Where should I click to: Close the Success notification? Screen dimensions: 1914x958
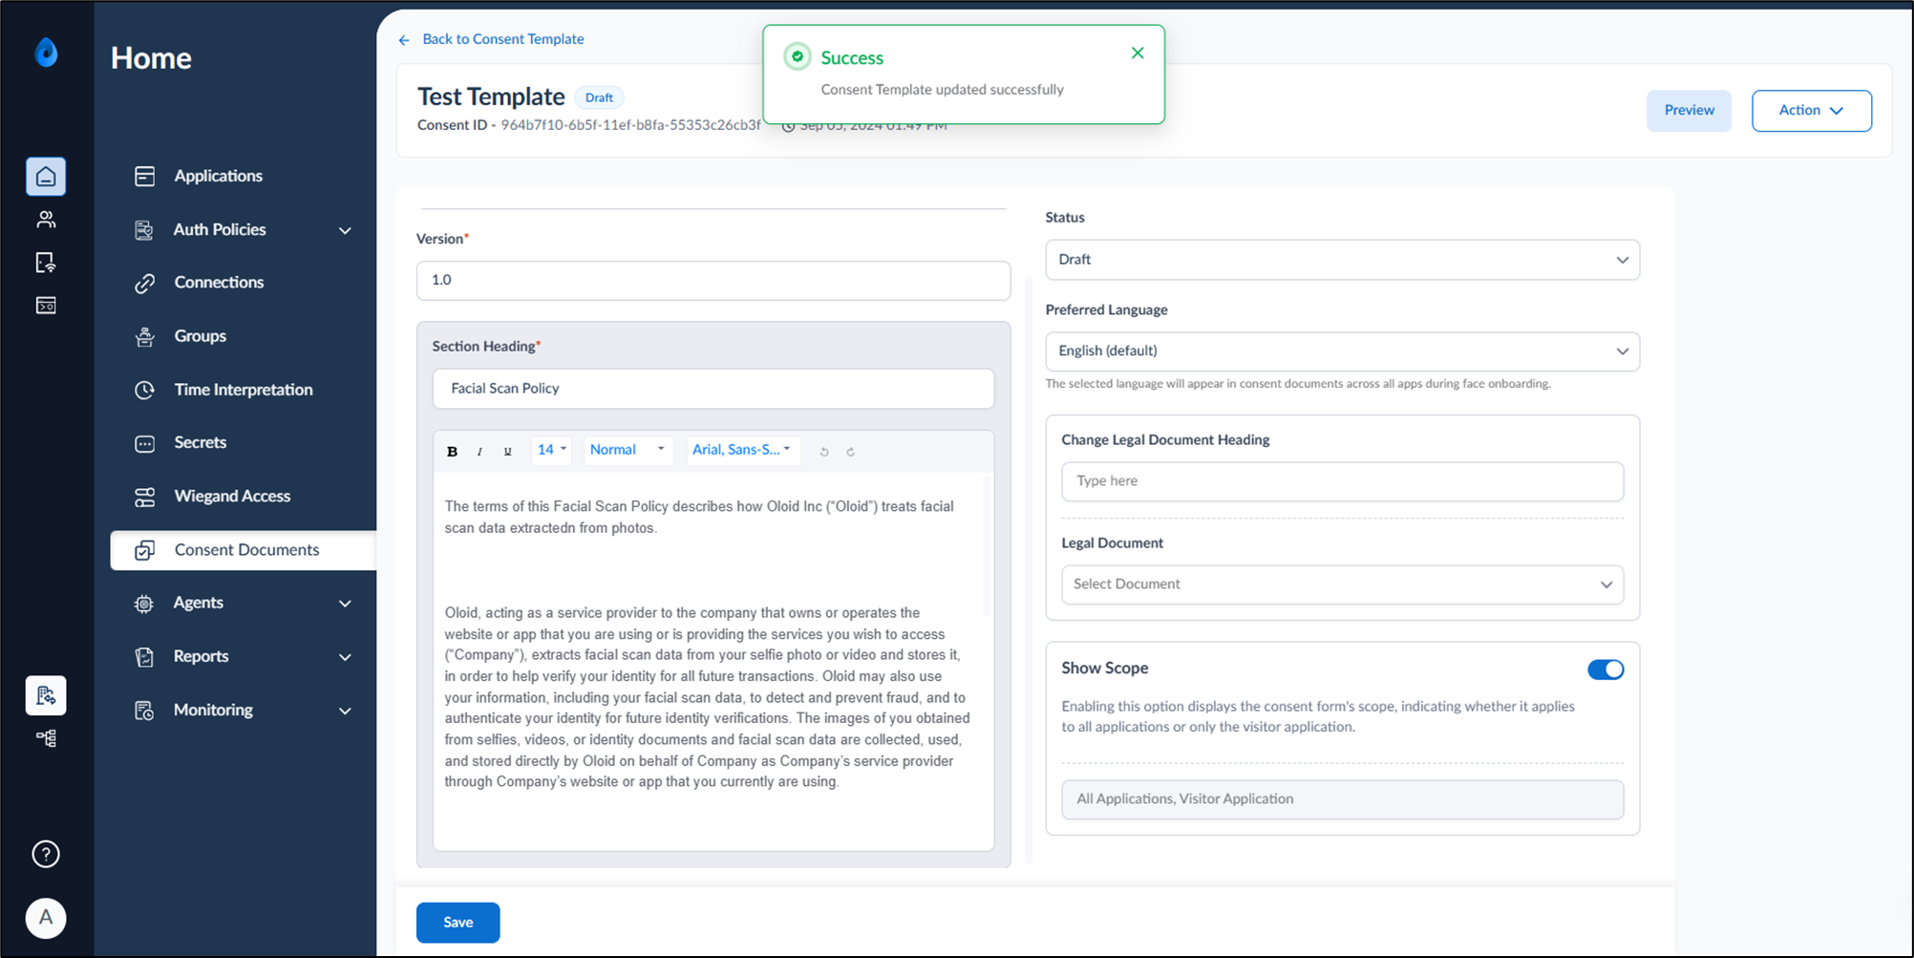pyautogui.click(x=1138, y=53)
